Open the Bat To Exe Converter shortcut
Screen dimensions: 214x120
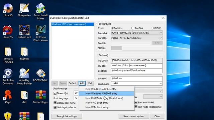point(8,77)
